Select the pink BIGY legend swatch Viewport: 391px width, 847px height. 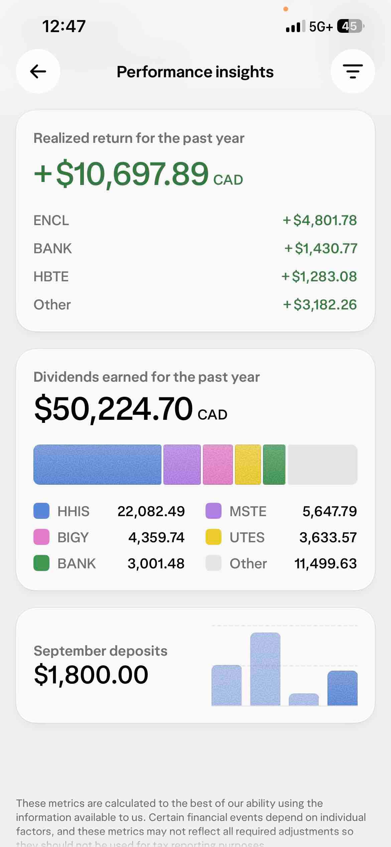pyautogui.click(x=41, y=537)
